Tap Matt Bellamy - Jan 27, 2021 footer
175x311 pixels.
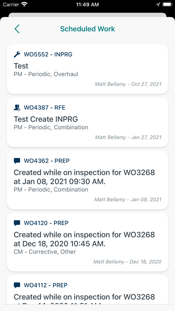click(x=128, y=137)
